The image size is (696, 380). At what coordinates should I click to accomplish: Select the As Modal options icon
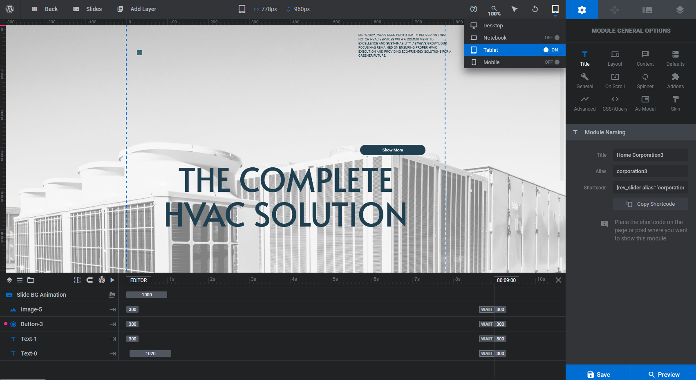[x=645, y=103]
